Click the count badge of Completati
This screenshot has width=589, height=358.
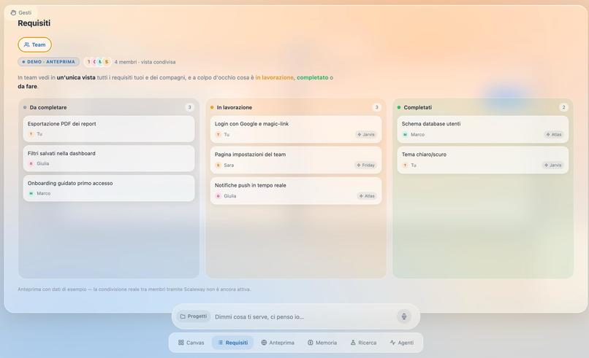[563, 108]
